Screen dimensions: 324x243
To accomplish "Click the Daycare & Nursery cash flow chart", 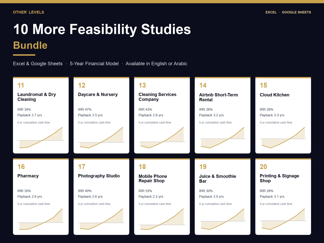I will [x=101, y=138].
